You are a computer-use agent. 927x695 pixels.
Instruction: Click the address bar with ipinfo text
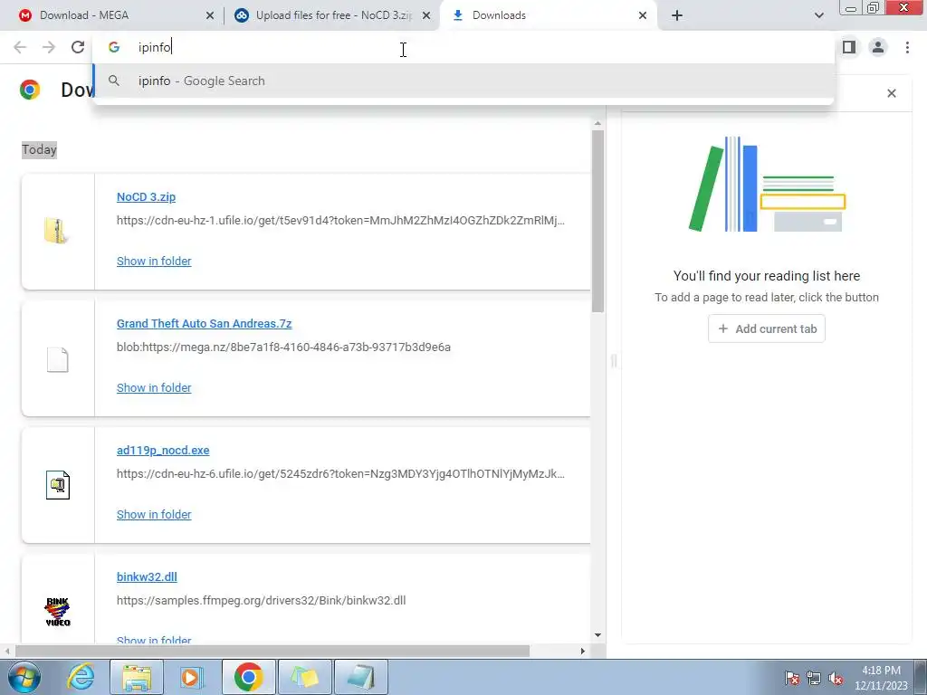(x=463, y=47)
